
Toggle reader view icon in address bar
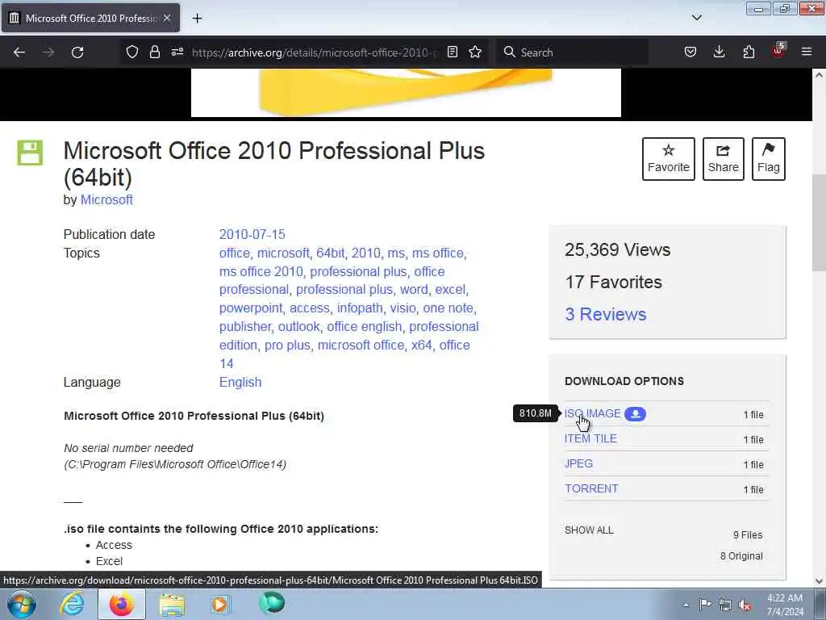click(x=452, y=52)
